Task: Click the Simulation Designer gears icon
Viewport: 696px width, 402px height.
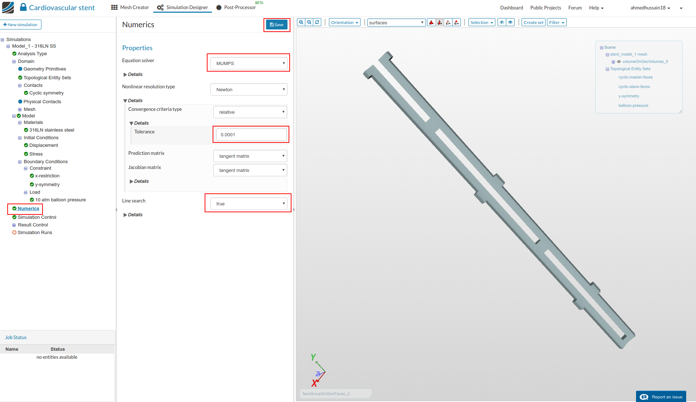Action: 160,8
